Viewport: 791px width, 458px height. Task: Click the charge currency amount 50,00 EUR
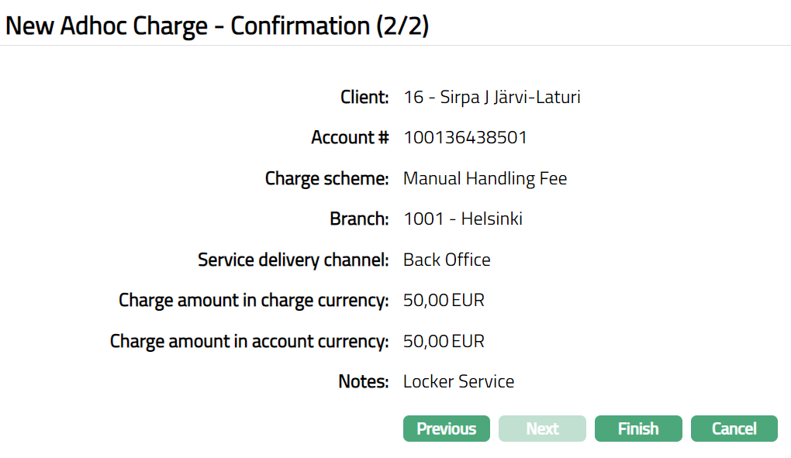coord(444,300)
